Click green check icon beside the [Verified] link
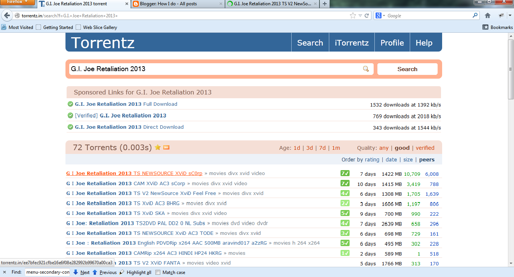This screenshot has width=514, height=277. point(70,116)
